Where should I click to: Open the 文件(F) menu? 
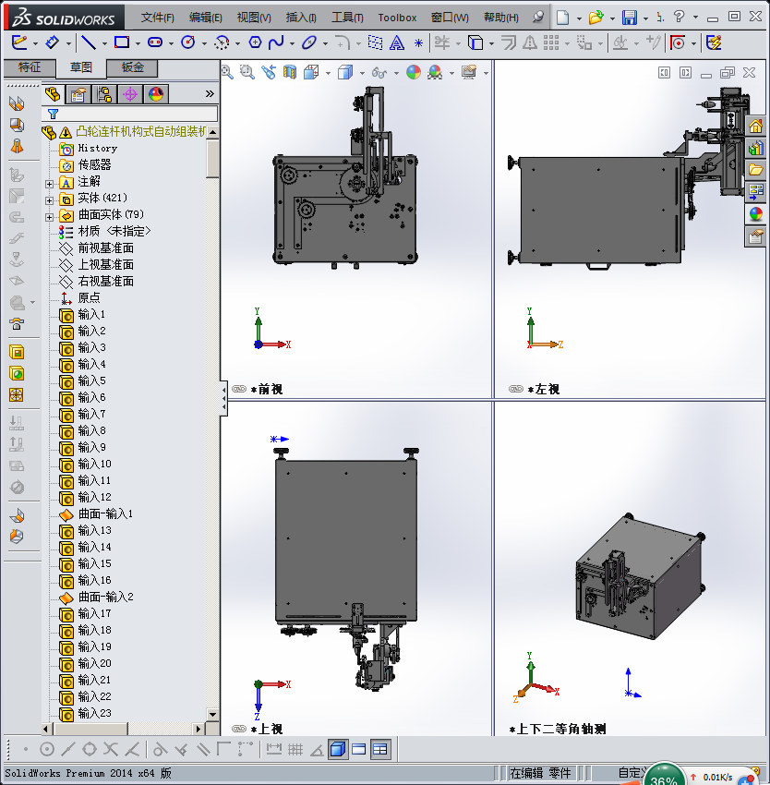157,18
